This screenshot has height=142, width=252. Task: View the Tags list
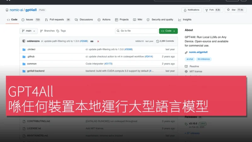coord(61,31)
